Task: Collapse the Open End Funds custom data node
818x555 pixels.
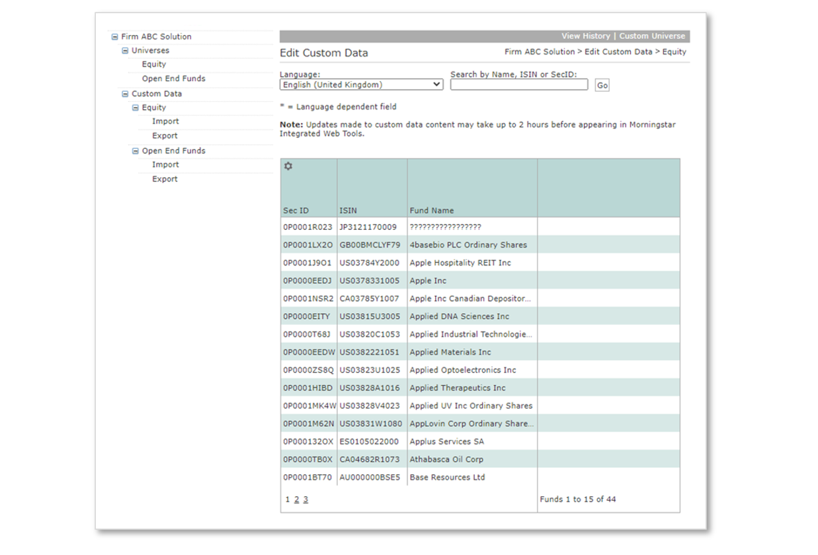Action: coord(136,151)
